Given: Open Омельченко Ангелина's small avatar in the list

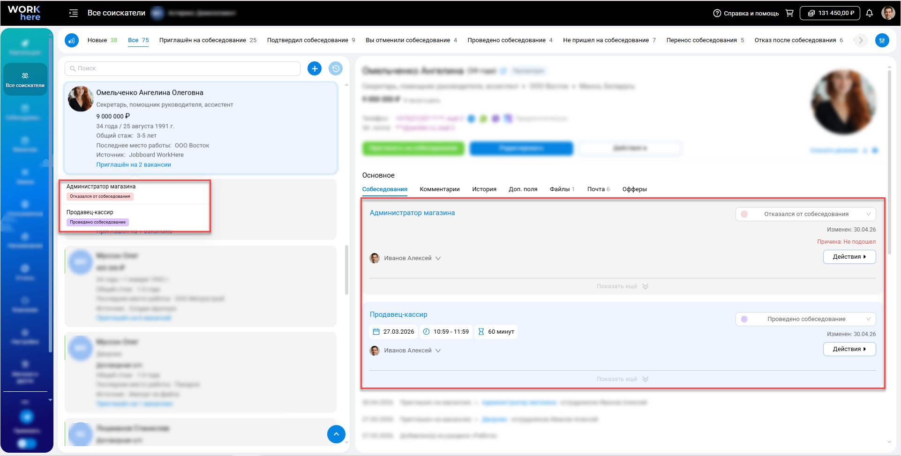Looking at the screenshot, I should click(81, 98).
